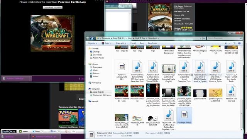Image resolution: width=247 pixels, height=139 pixels.
Task: Click the Tweet button
Action: [37, 131]
